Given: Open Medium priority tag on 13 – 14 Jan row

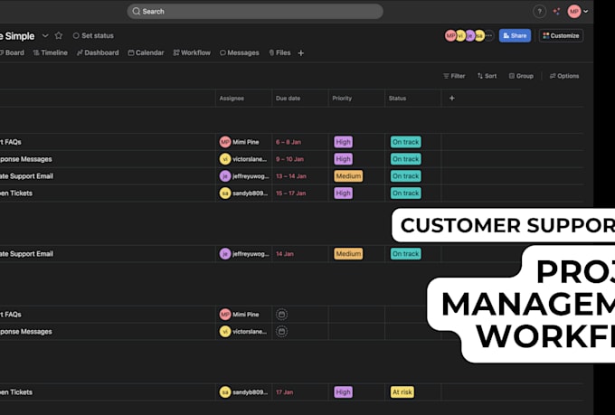Looking at the screenshot, I should pyautogui.click(x=348, y=176).
